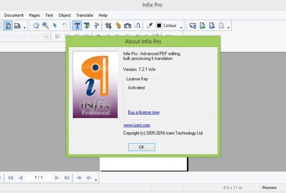Click the Rotate tool icon
The height and width of the screenshot is (193, 286).
[65, 25]
